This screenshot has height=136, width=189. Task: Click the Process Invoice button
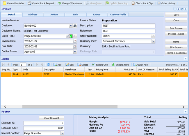[176, 34]
